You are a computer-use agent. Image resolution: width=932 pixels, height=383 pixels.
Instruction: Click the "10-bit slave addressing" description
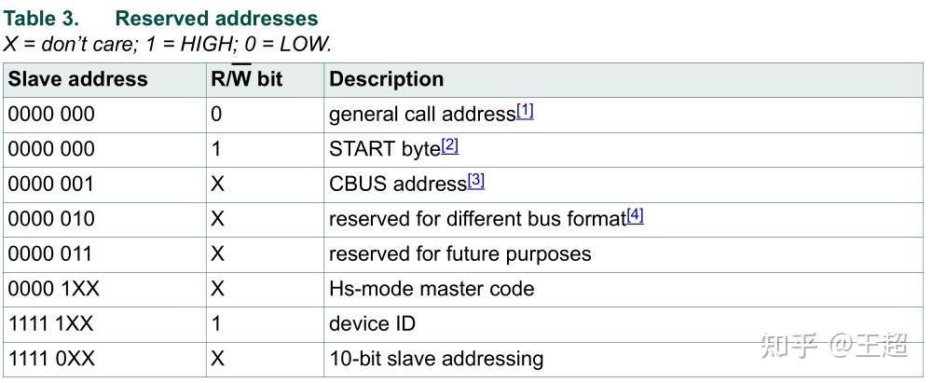(x=436, y=358)
